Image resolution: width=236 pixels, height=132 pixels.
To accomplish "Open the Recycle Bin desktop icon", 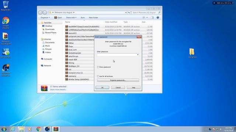I will pyautogui.click(x=6, y=6).
